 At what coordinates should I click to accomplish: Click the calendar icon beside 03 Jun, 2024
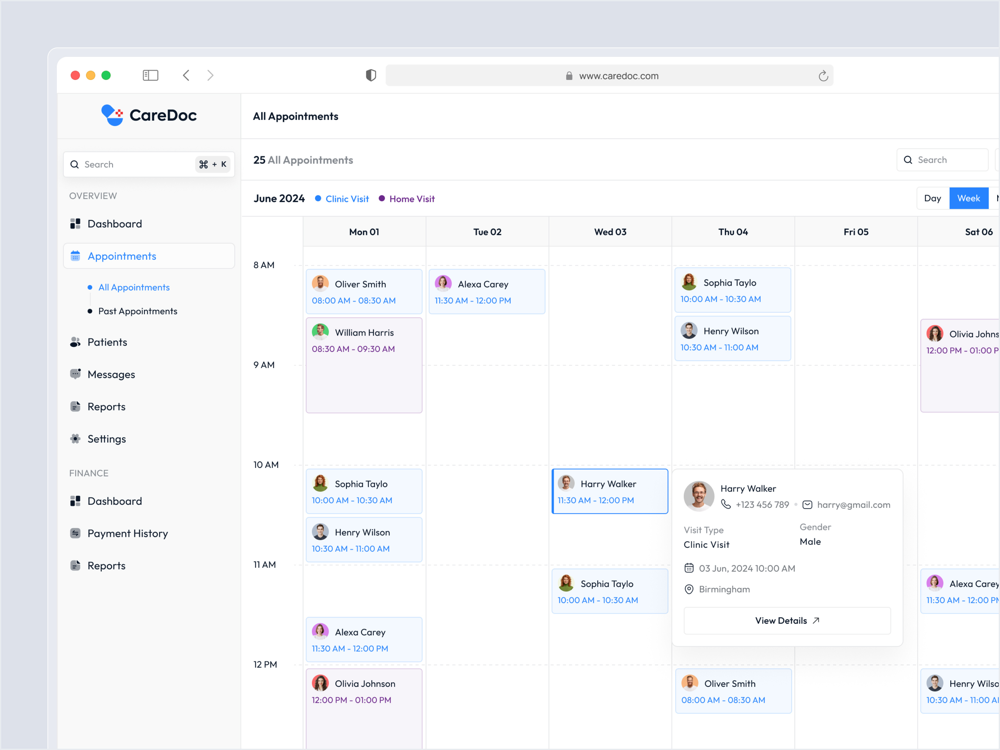tap(689, 568)
